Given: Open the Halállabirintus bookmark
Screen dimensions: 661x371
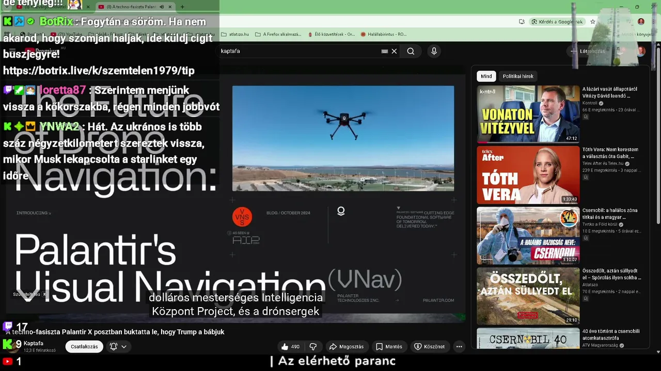Looking at the screenshot, I should pos(384,35).
